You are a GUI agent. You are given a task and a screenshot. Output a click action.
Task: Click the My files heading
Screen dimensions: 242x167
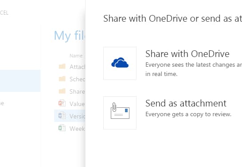70,36
